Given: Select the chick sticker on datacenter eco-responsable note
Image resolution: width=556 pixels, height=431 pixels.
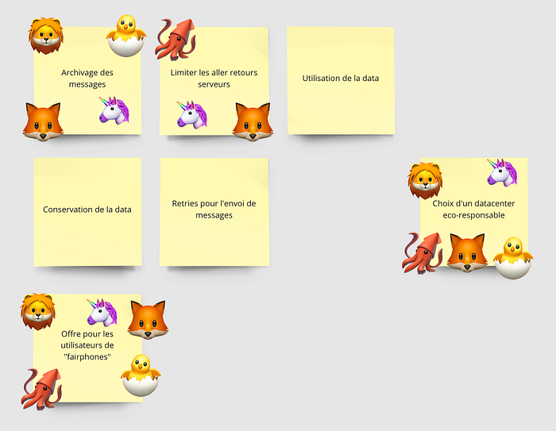Looking at the screenshot, I should 513,258.
